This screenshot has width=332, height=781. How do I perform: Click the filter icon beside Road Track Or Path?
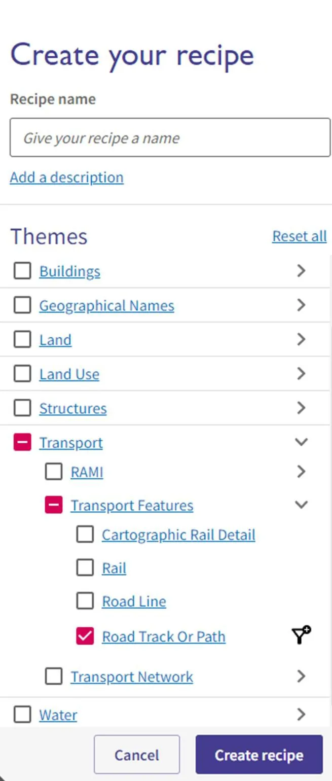coord(301,635)
